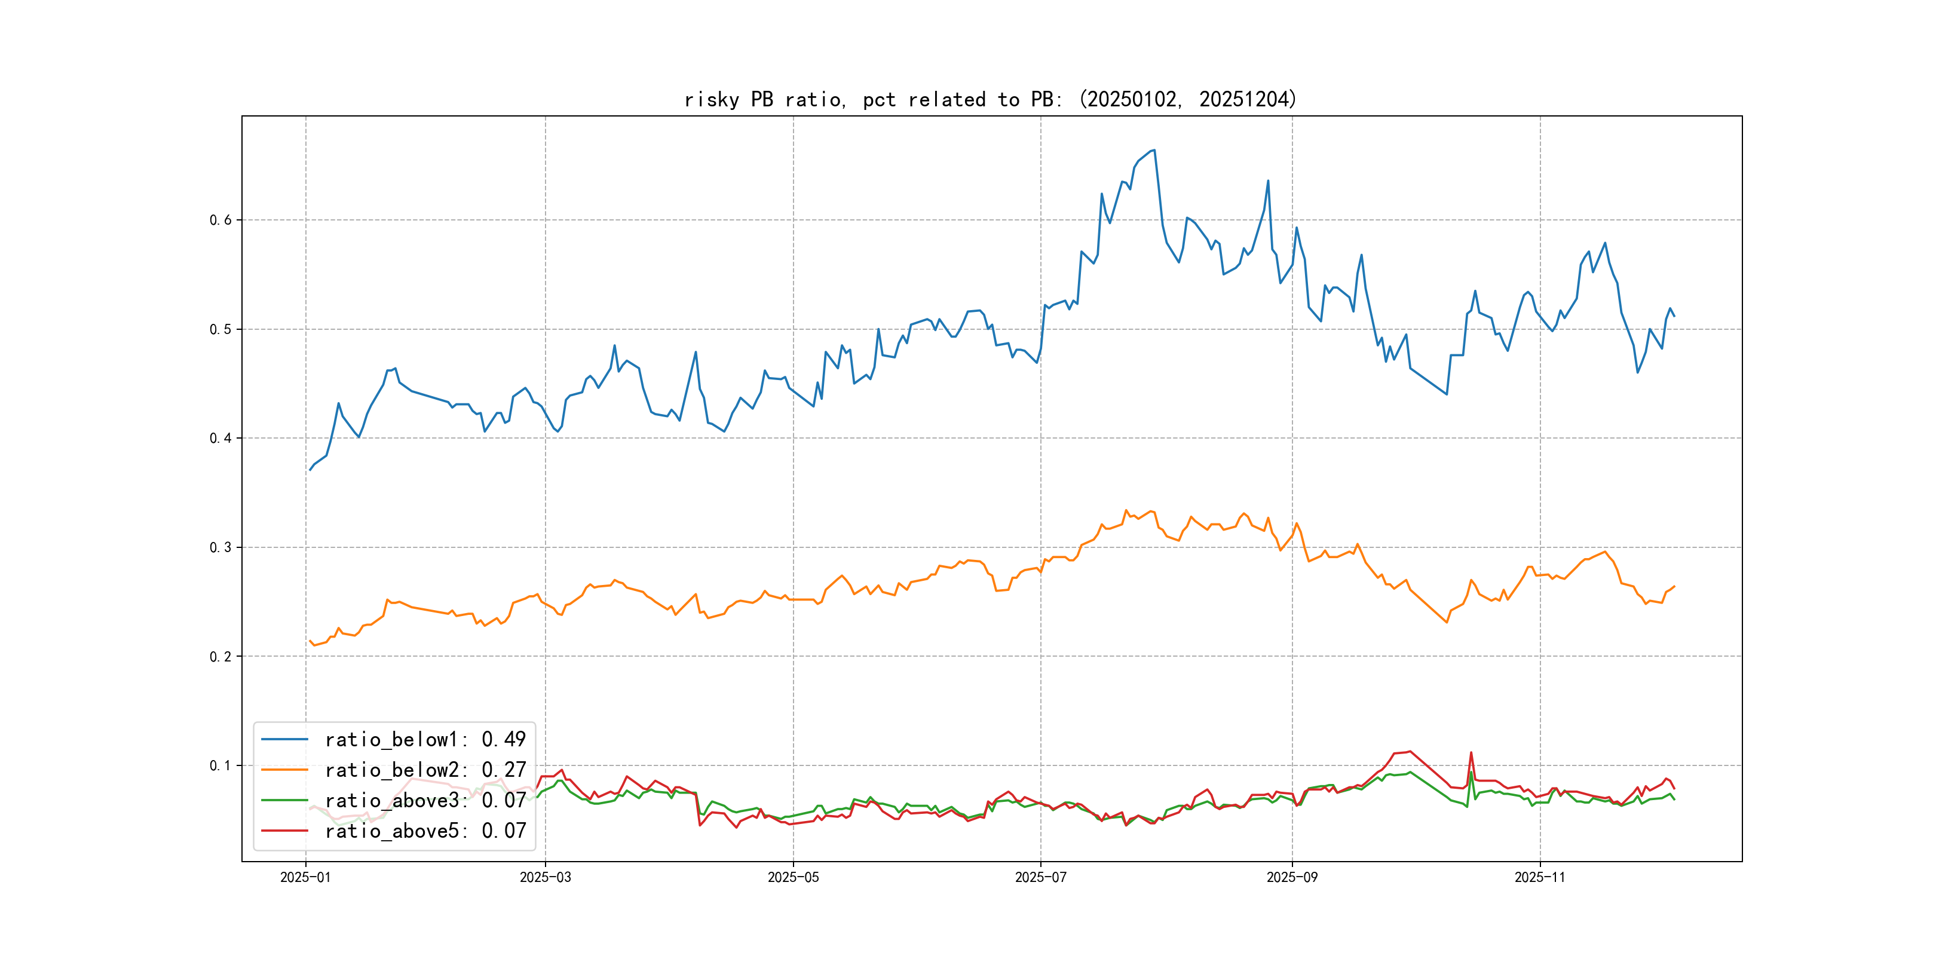Click the blue ratio_below1 legend line sample

pyautogui.click(x=284, y=740)
